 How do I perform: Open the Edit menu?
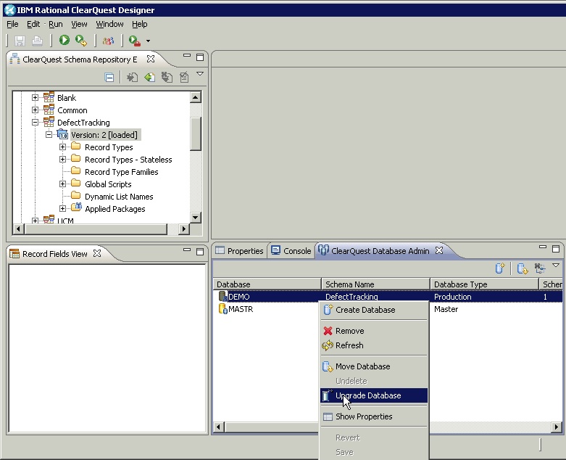coord(33,24)
